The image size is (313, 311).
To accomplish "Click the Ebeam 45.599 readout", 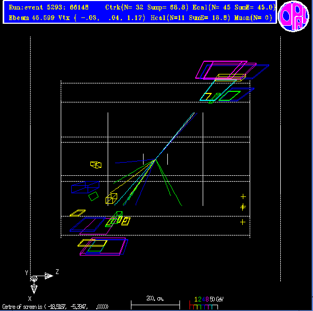I will (x=32, y=18).
